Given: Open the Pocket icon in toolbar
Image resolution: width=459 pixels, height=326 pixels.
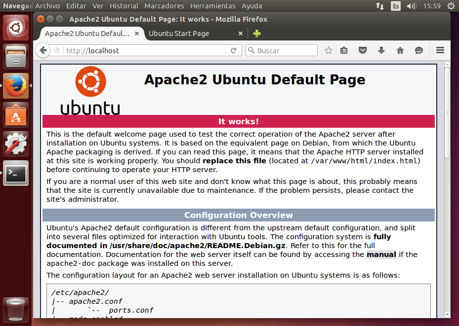Looking at the screenshot, I should (x=363, y=50).
